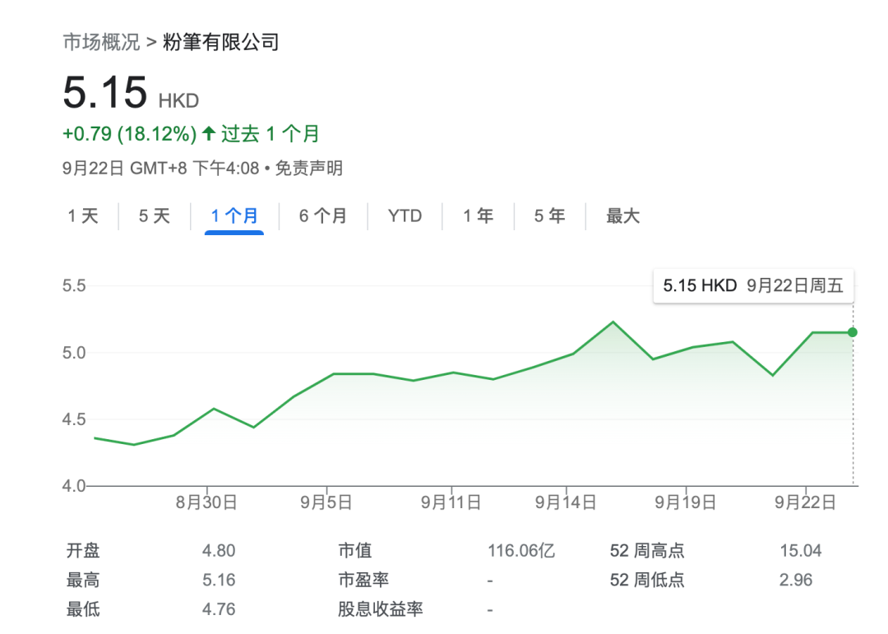The image size is (888, 634).
Task: Switch to the 1 年 range tab
Action: tap(478, 216)
